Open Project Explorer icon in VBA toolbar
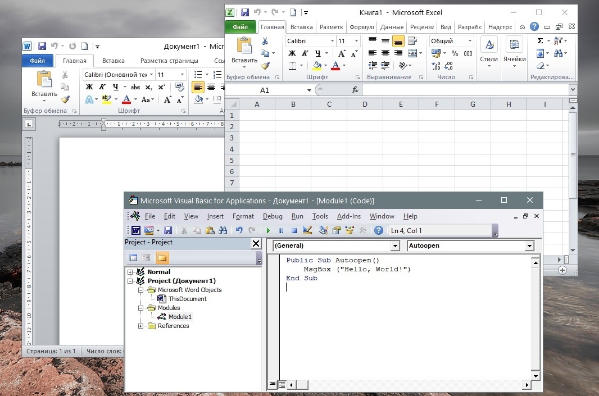This screenshot has width=599, height=396. click(x=324, y=230)
